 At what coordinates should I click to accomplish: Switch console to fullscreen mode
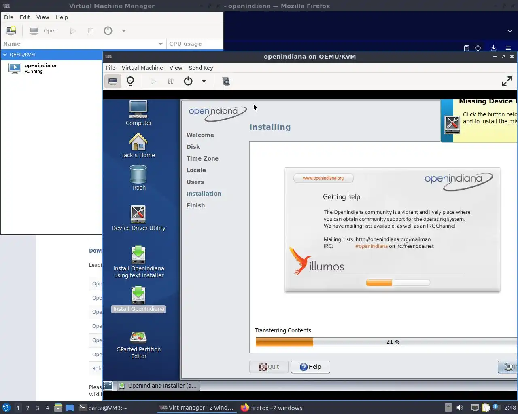coord(507,81)
